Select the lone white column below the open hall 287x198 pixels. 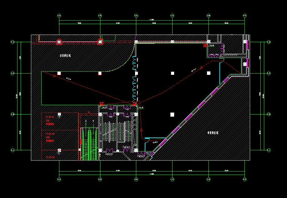click(x=172, y=114)
